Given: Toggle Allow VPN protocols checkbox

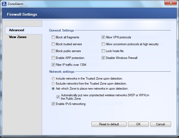Looking at the screenshot, I should [103, 37].
